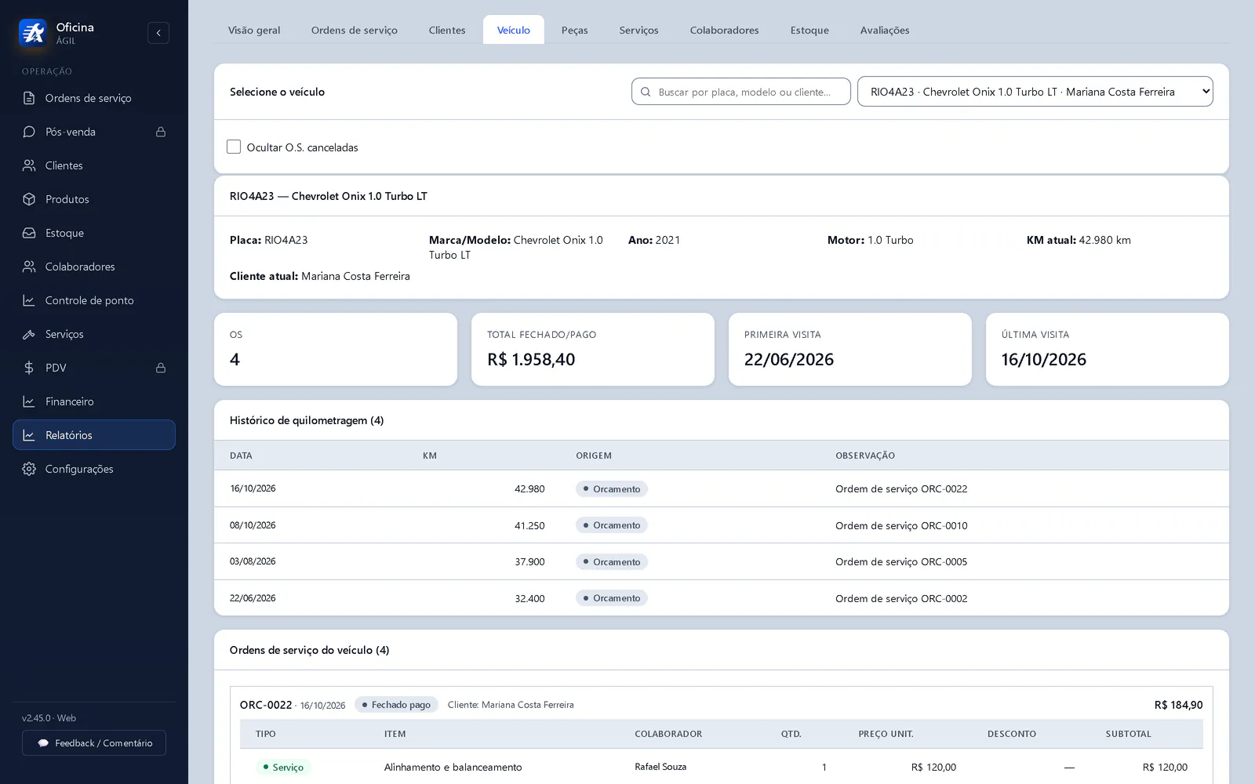The width and height of the screenshot is (1255, 784).
Task: Switch to the Clientes tab
Action: point(447,30)
